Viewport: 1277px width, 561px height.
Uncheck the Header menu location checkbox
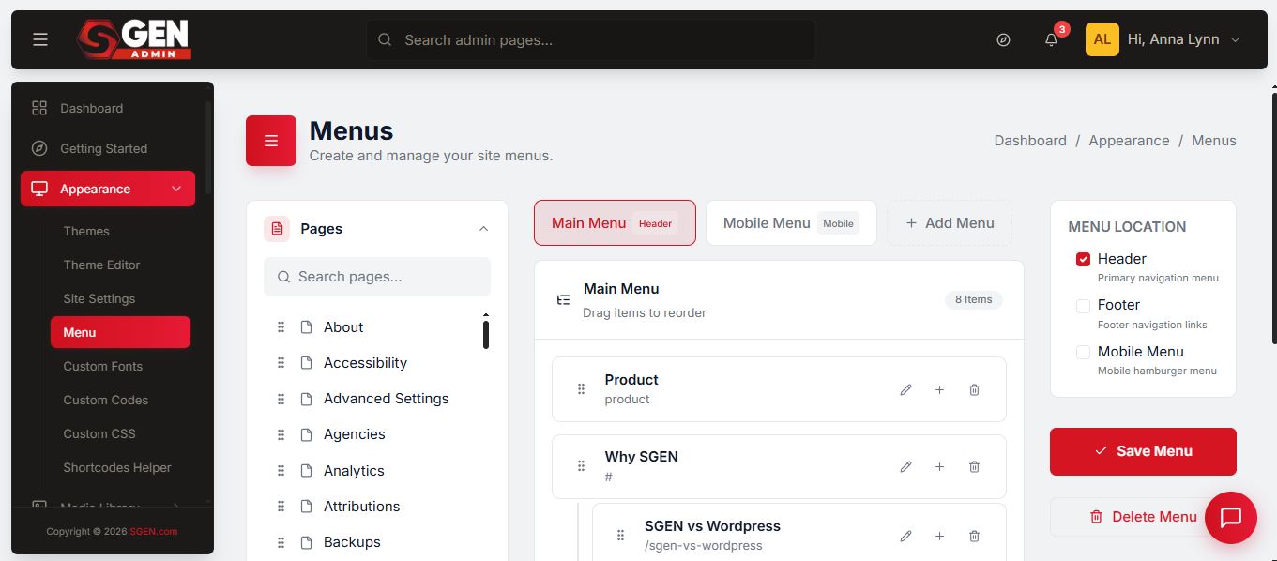coord(1083,260)
